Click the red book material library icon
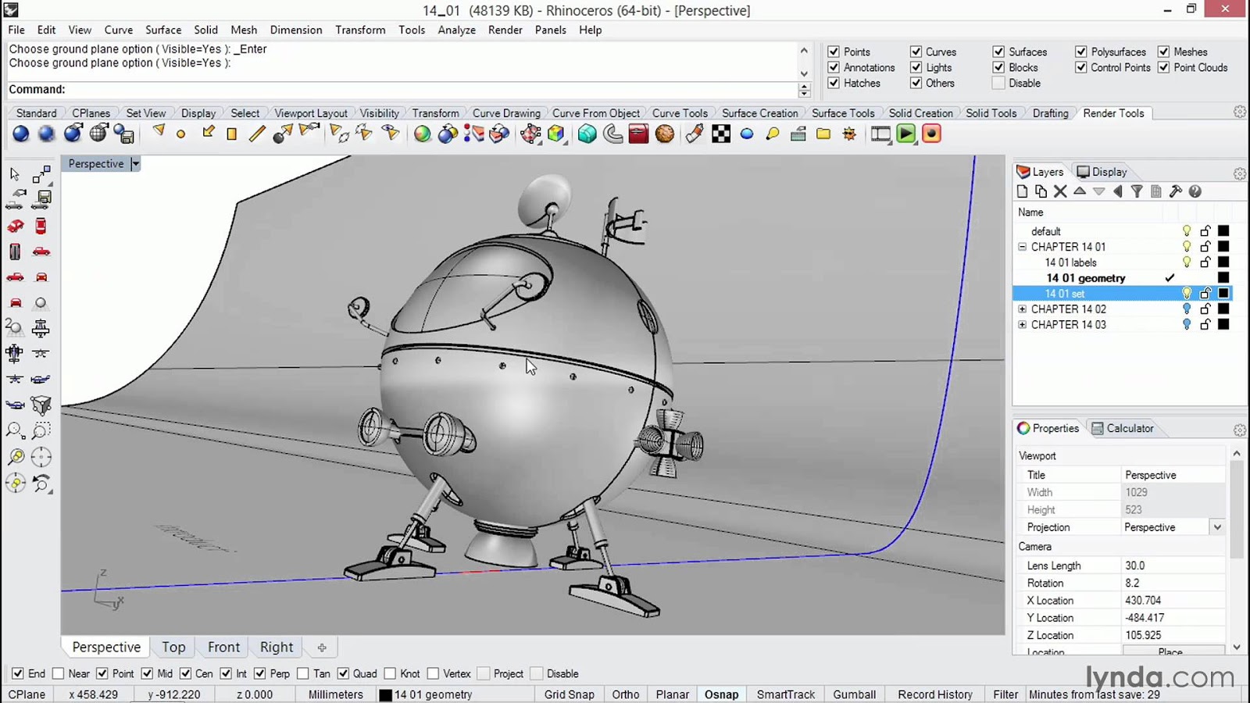This screenshot has height=703, width=1250. click(x=638, y=134)
